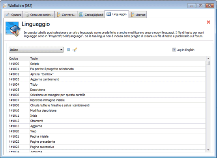Click the WinBuilder title bar app icon

tap(5, 6)
